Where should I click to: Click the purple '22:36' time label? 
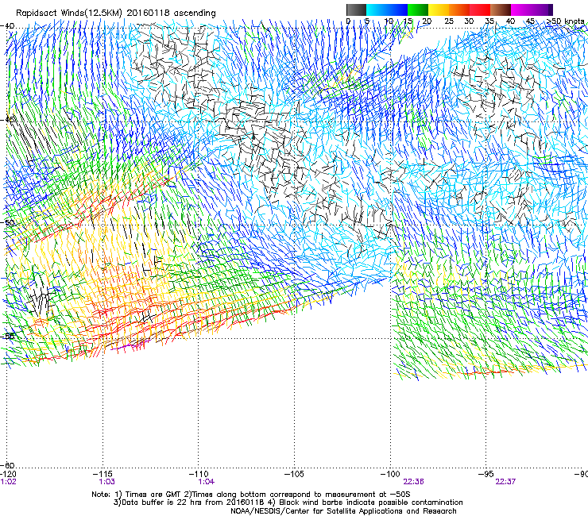[413, 482]
